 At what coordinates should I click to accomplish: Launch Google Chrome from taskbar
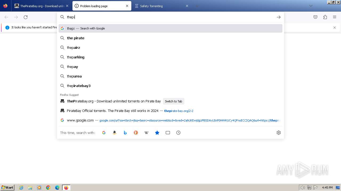(48, 188)
